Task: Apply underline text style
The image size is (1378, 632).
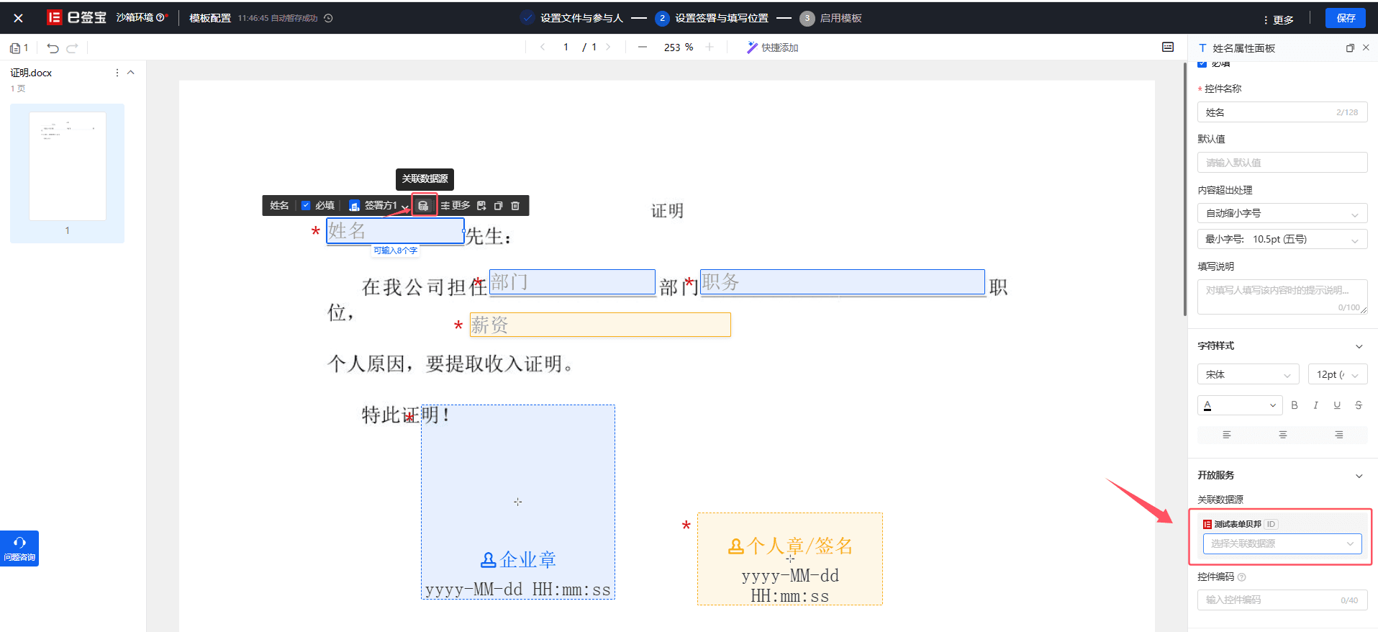Action: [x=1337, y=405]
